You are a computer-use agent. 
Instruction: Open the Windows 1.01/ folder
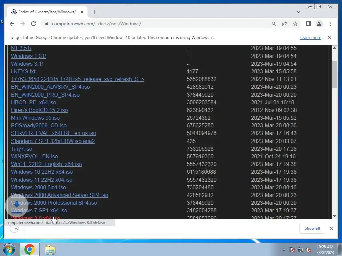29,56
